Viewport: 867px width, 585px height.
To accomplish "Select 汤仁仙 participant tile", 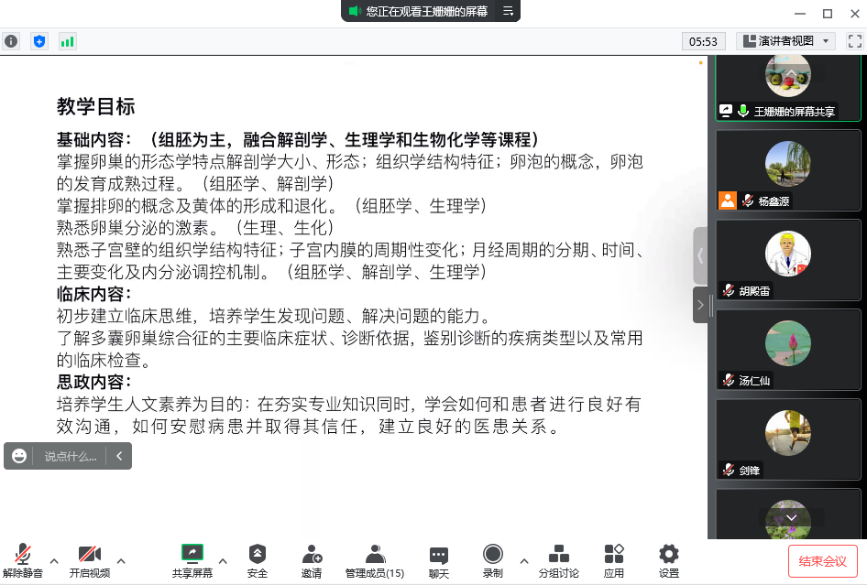I will pyautogui.click(x=788, y=350).
